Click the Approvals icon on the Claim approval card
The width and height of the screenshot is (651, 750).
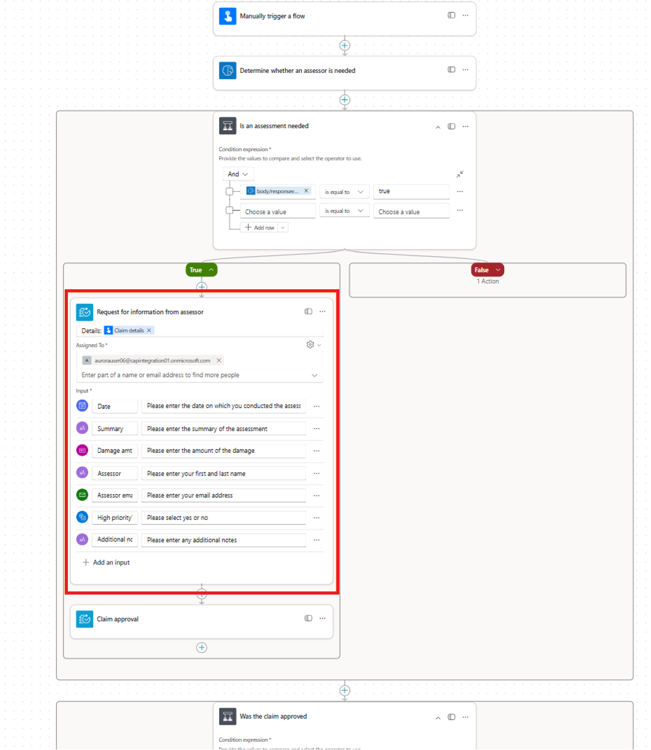click(x=84, y=619)
